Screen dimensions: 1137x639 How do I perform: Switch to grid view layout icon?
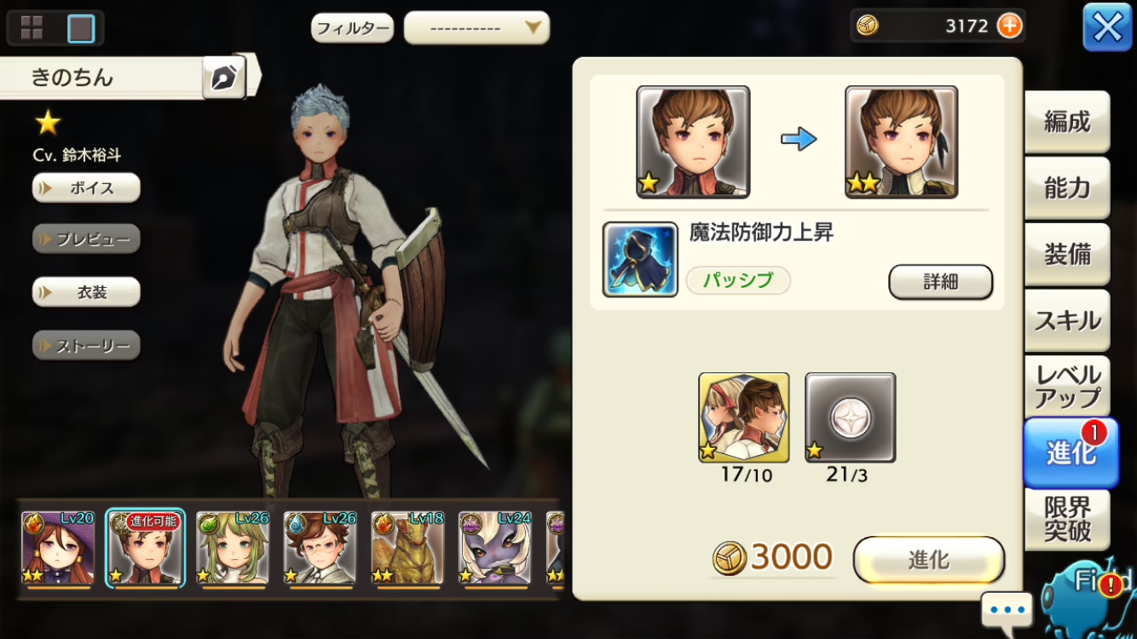pos(32,28)
